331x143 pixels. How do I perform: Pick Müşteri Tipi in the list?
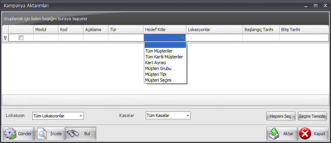point(165,74)
